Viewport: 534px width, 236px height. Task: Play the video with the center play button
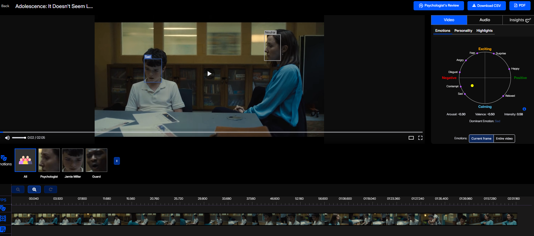click(x=209, y=74)
